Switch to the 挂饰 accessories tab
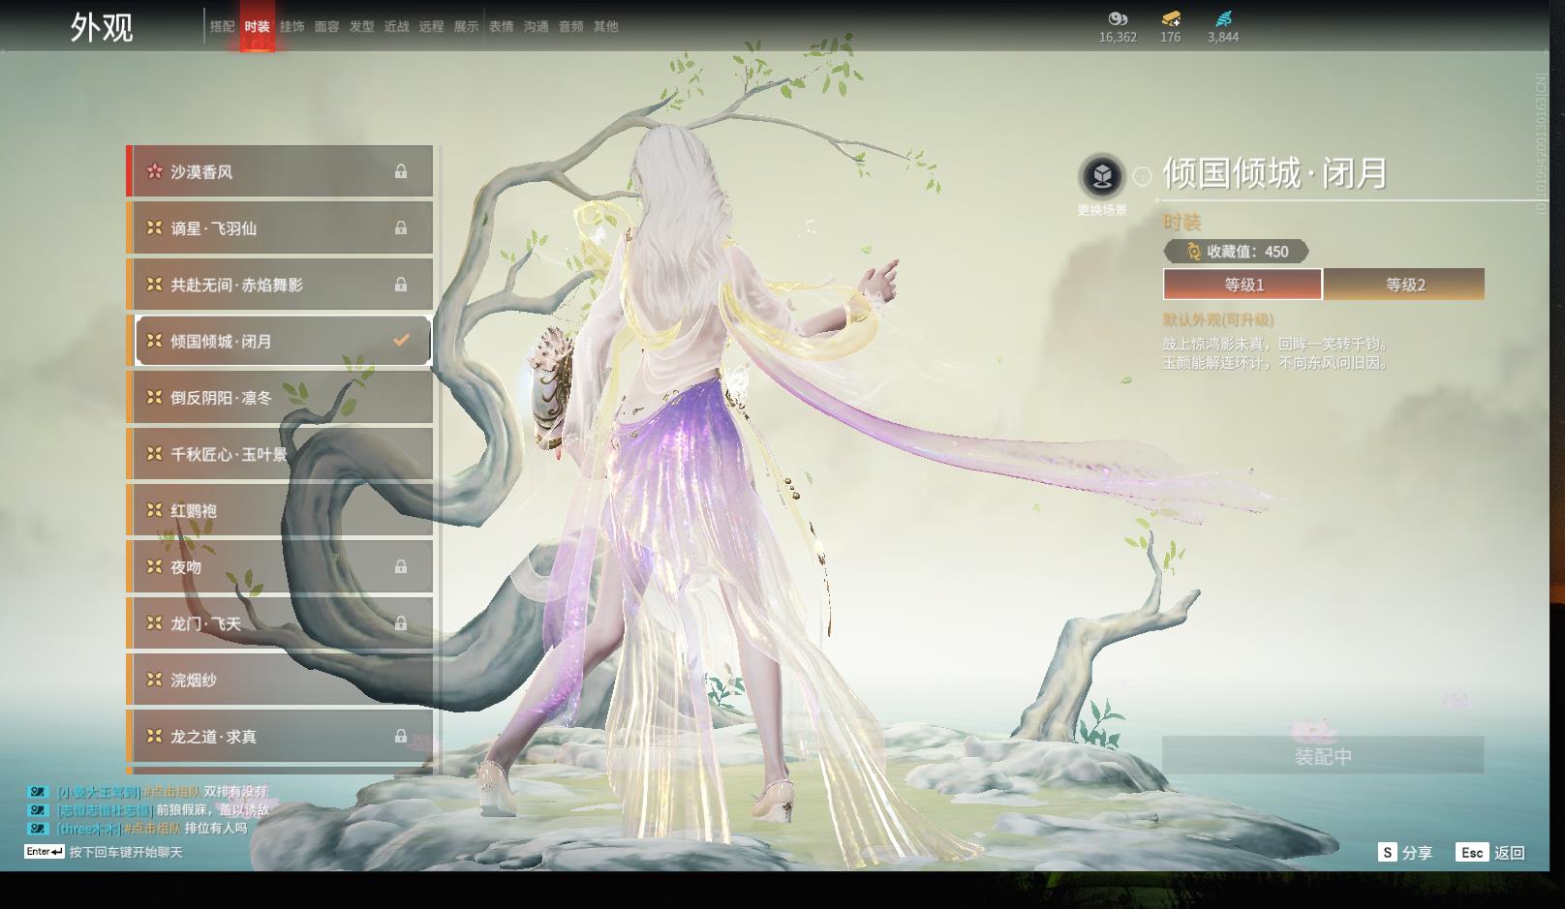Viewport: 1565px width, 909px height. coord(292,27)
